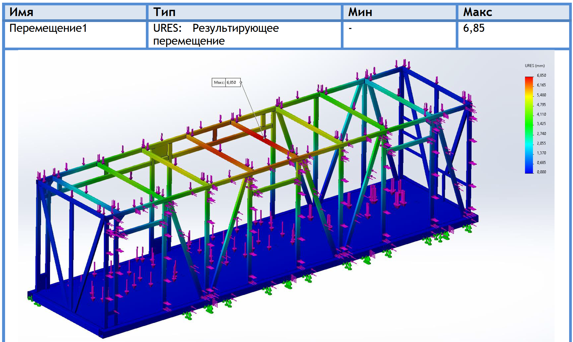
Task: Click the 6,850 legend value label
Action: pos(541,76)
